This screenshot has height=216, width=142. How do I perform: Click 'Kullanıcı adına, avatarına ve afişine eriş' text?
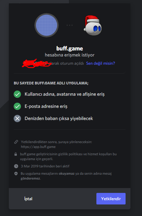pyautogui.click(x=64, y=94)
